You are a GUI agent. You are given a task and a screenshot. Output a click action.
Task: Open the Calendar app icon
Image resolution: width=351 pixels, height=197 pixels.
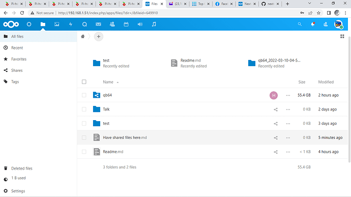pos(126,24)
